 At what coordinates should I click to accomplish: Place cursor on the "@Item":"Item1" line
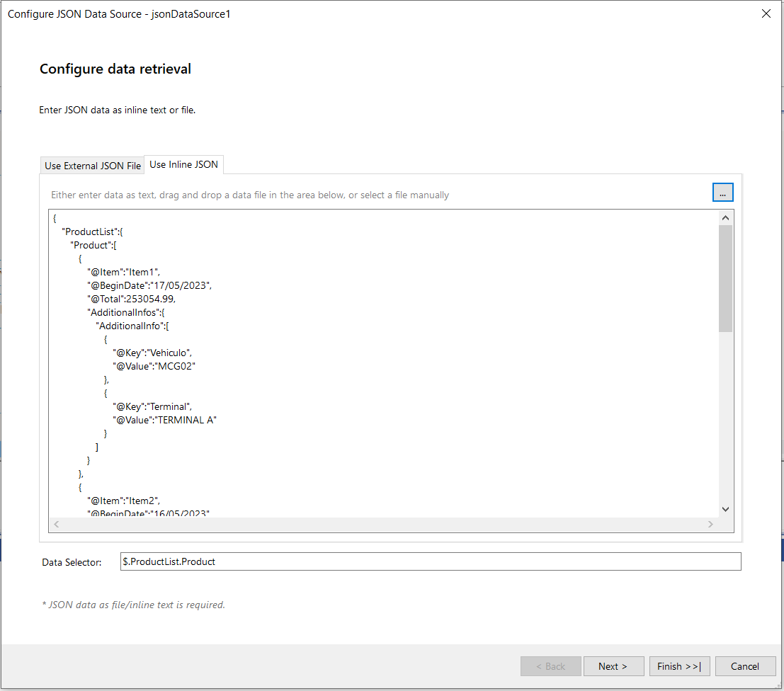click(125, 272)
